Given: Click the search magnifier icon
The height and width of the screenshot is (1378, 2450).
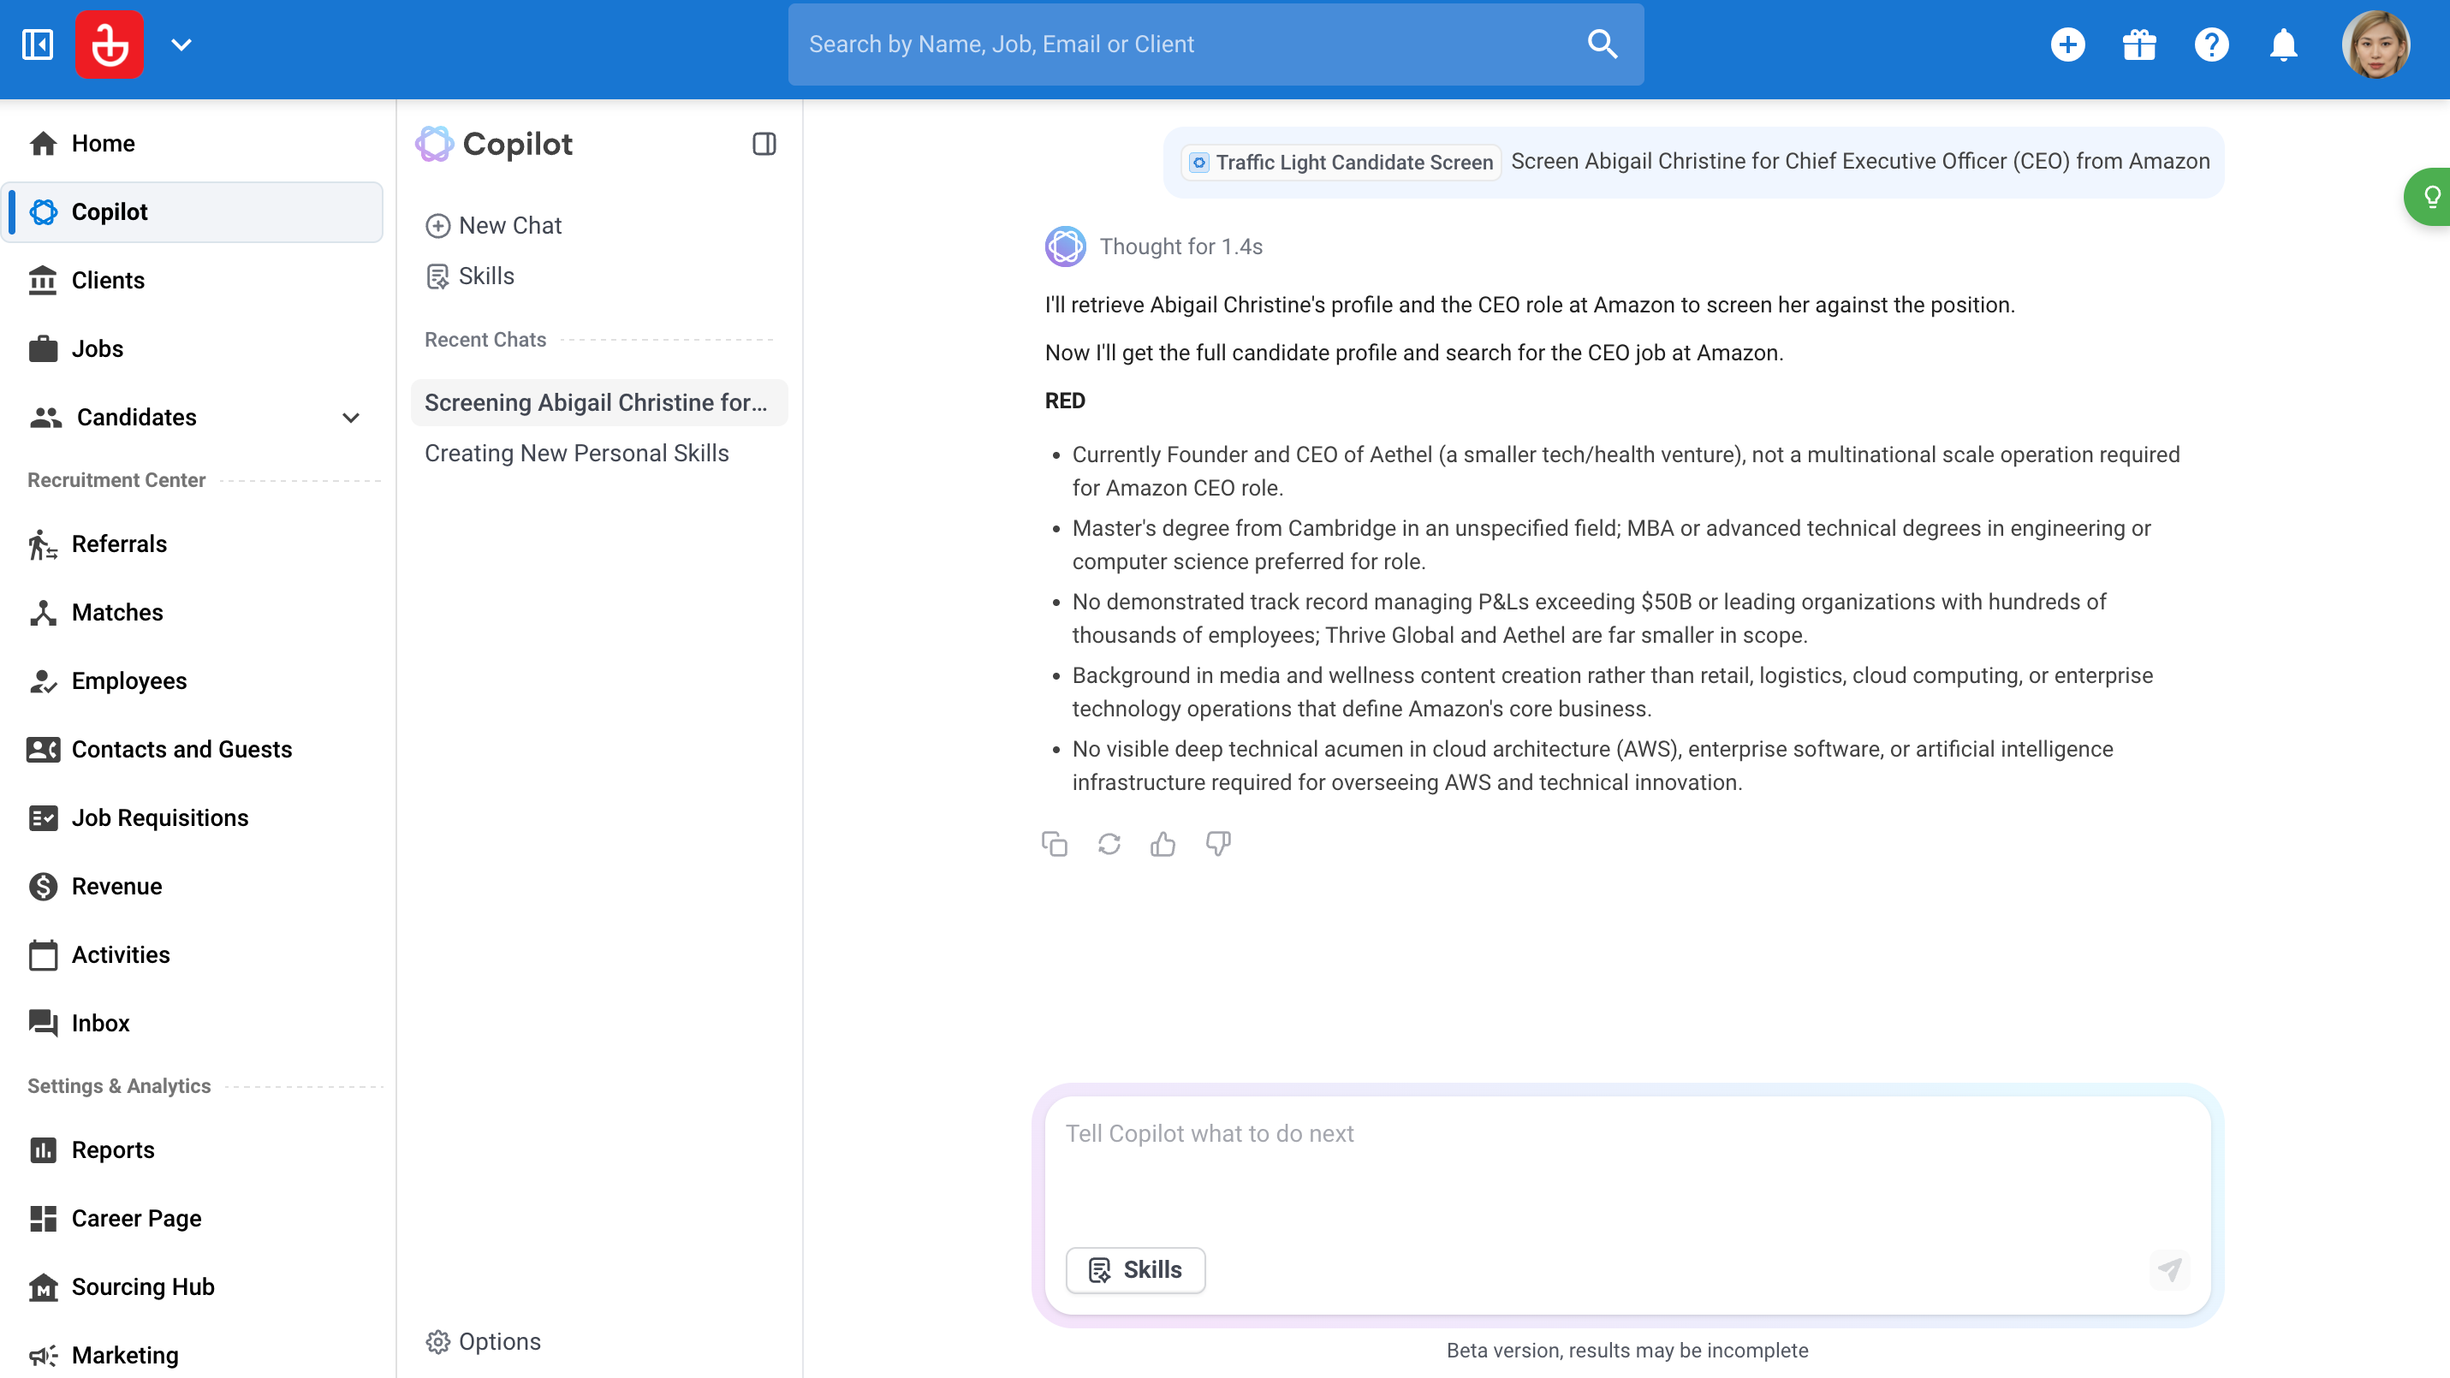Looking at the screenshot, I should (x=1602, y=44).
